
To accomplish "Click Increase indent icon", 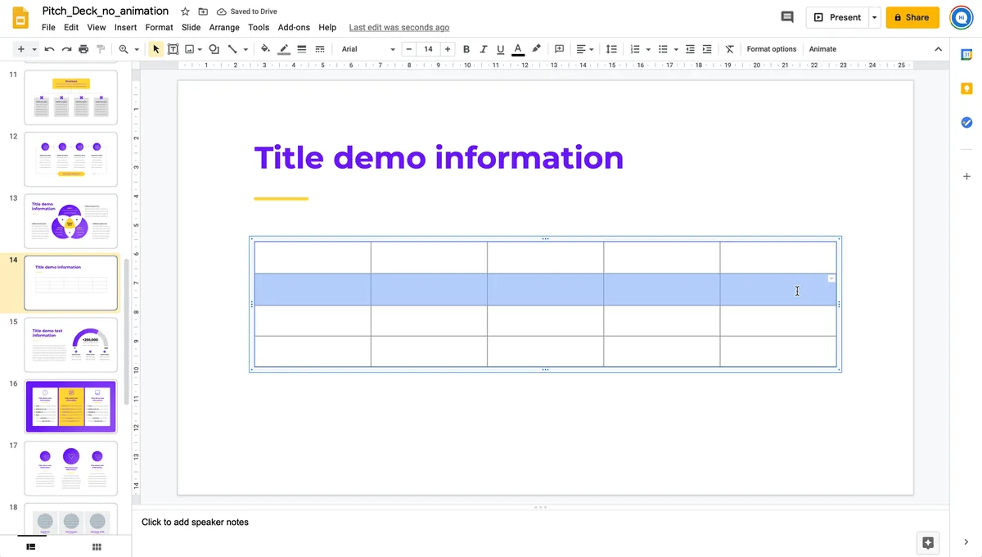I will tap(707, 49).
